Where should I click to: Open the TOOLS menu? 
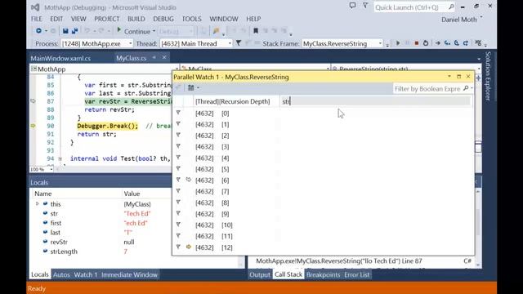pos(191,19)
